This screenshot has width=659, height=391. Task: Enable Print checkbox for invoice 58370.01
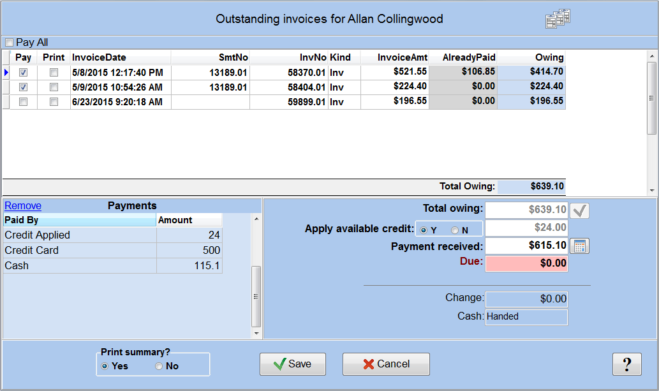click(54, 73)
